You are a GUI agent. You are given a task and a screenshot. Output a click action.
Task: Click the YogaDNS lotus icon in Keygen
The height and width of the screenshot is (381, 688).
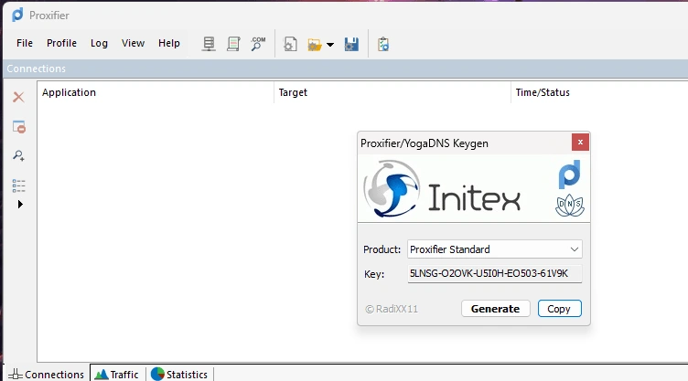tap(570, 205)
